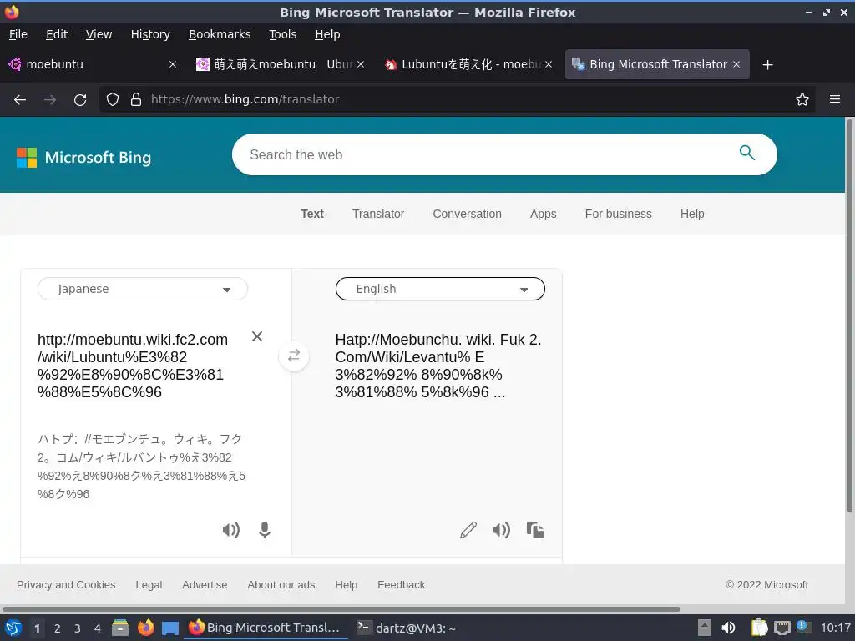Activate microphone voice input

pyautogui.click(x=265, y=530)
